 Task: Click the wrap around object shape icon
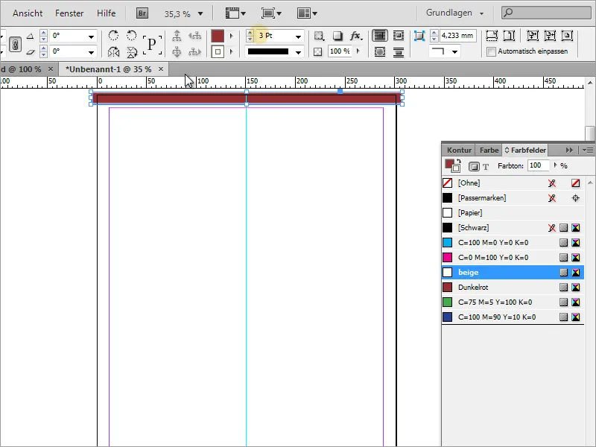(379, 51)
